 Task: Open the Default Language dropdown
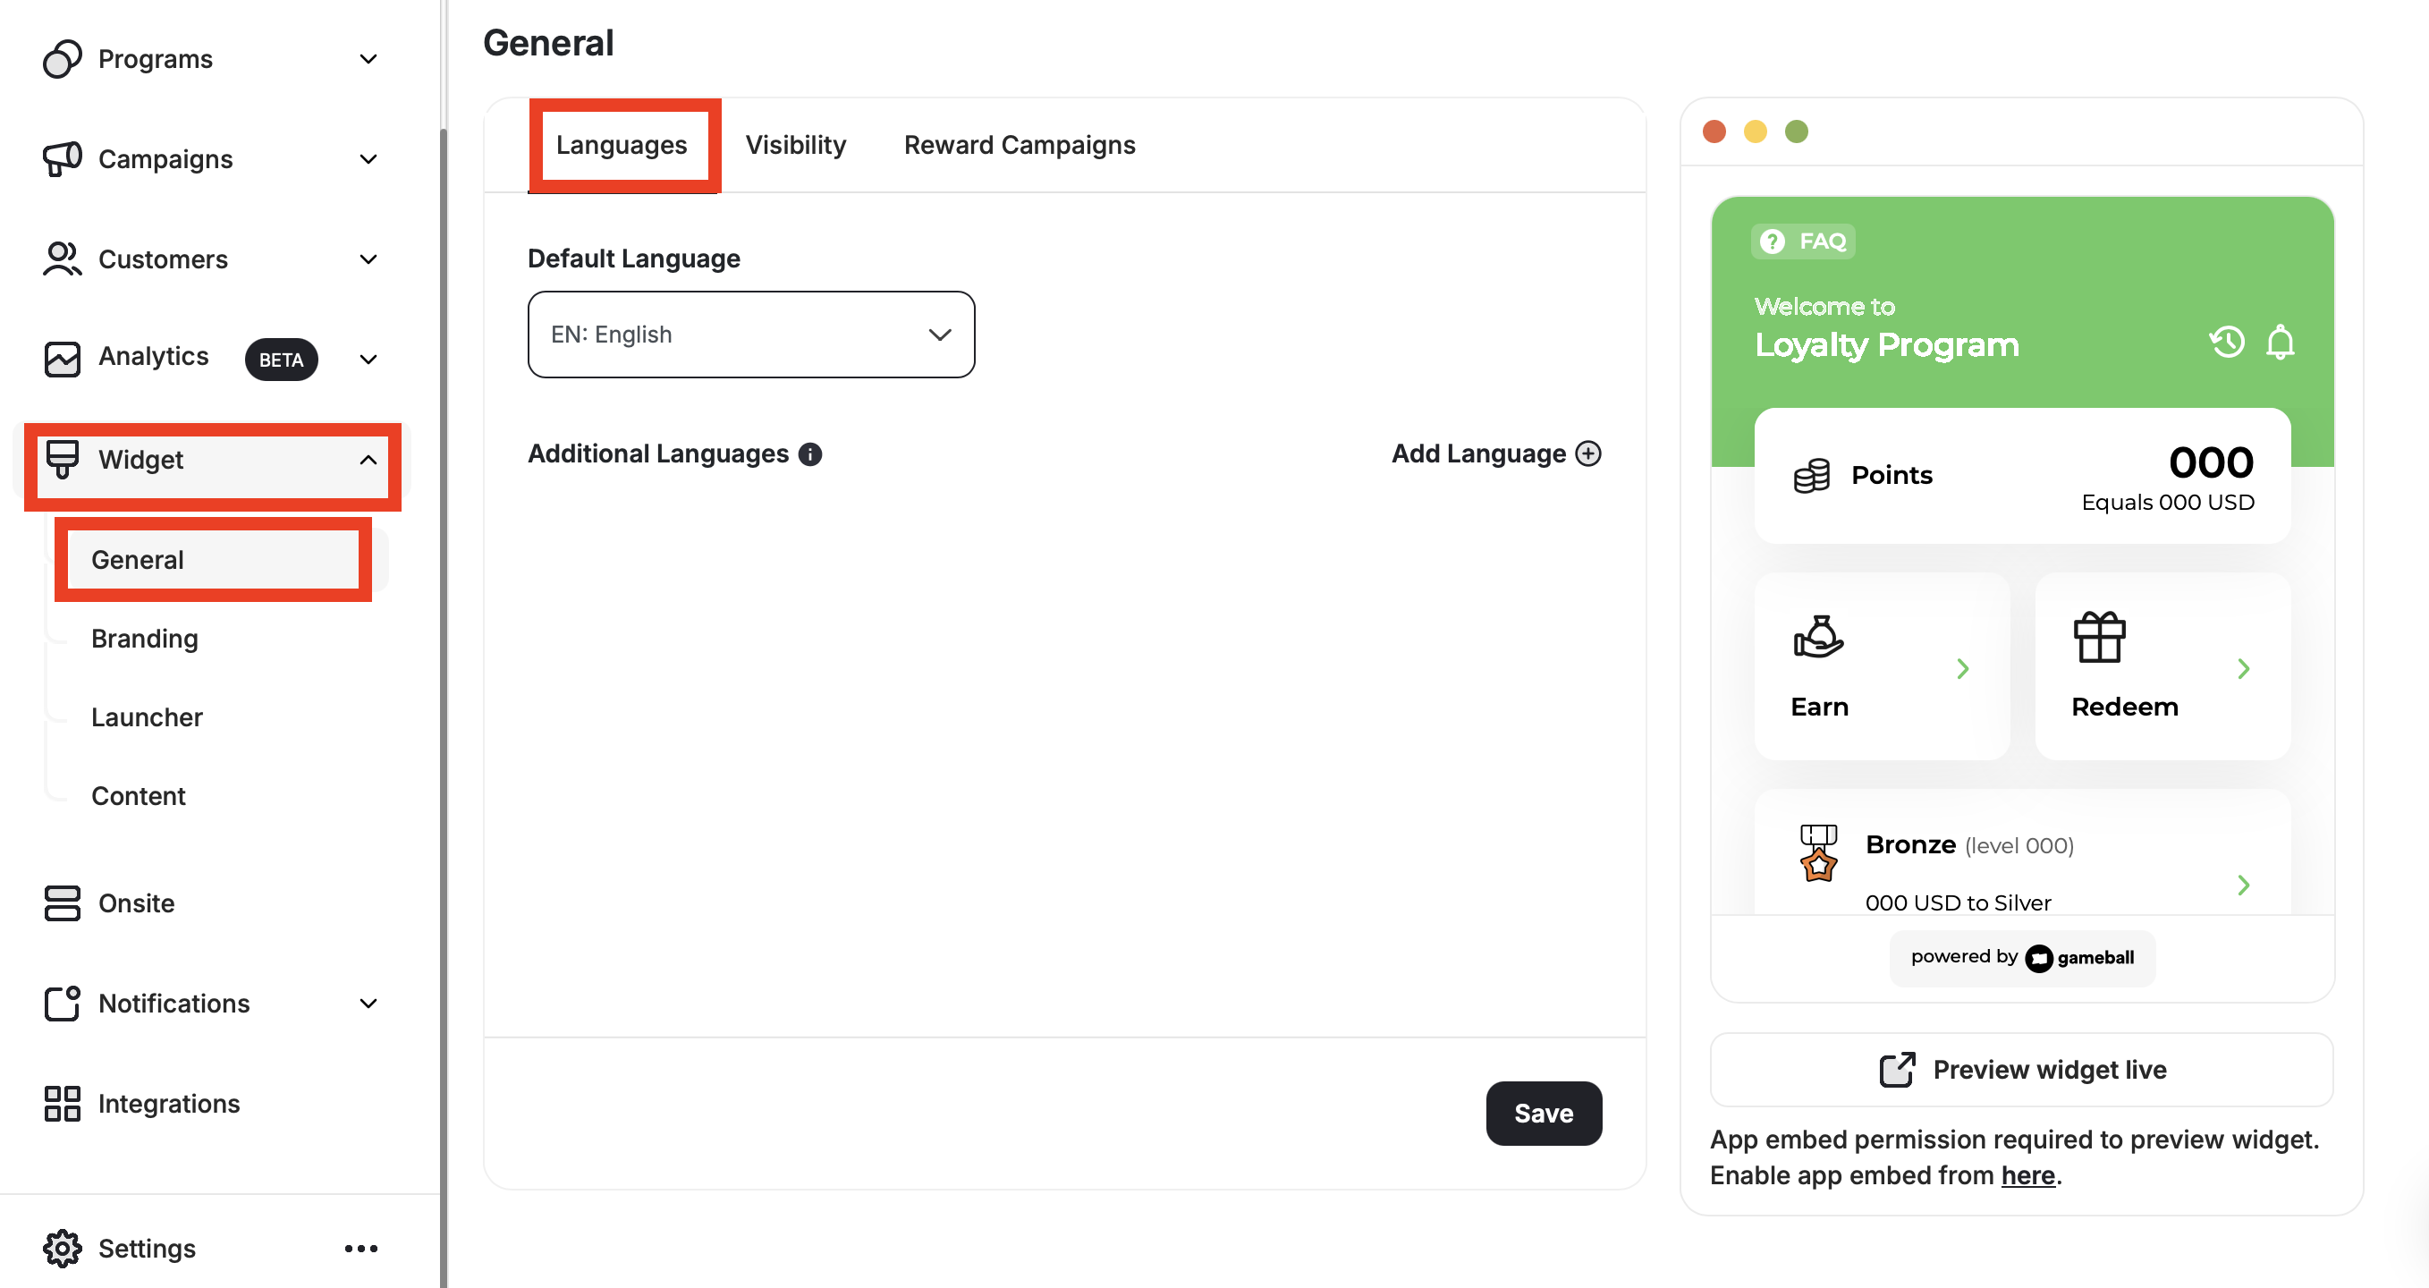pos(750,335)
